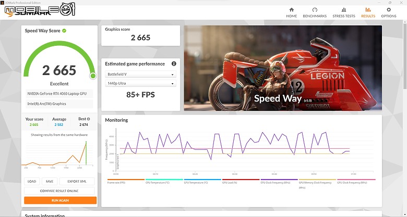Image resolution: width=407 pixels, height=217 pixels.
Task: Click the Best score value 2 674
Action: coord(83,124)
